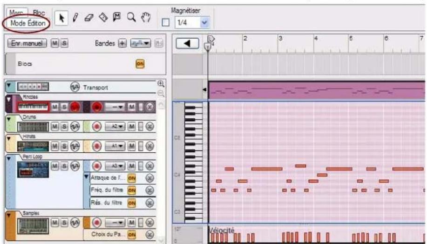Toggle ON for Choix du Pa... lane
This screenshot has height=244, width=427.
coord(131,235)
